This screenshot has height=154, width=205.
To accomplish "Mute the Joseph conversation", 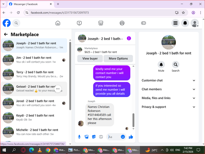I will [161, 64].
